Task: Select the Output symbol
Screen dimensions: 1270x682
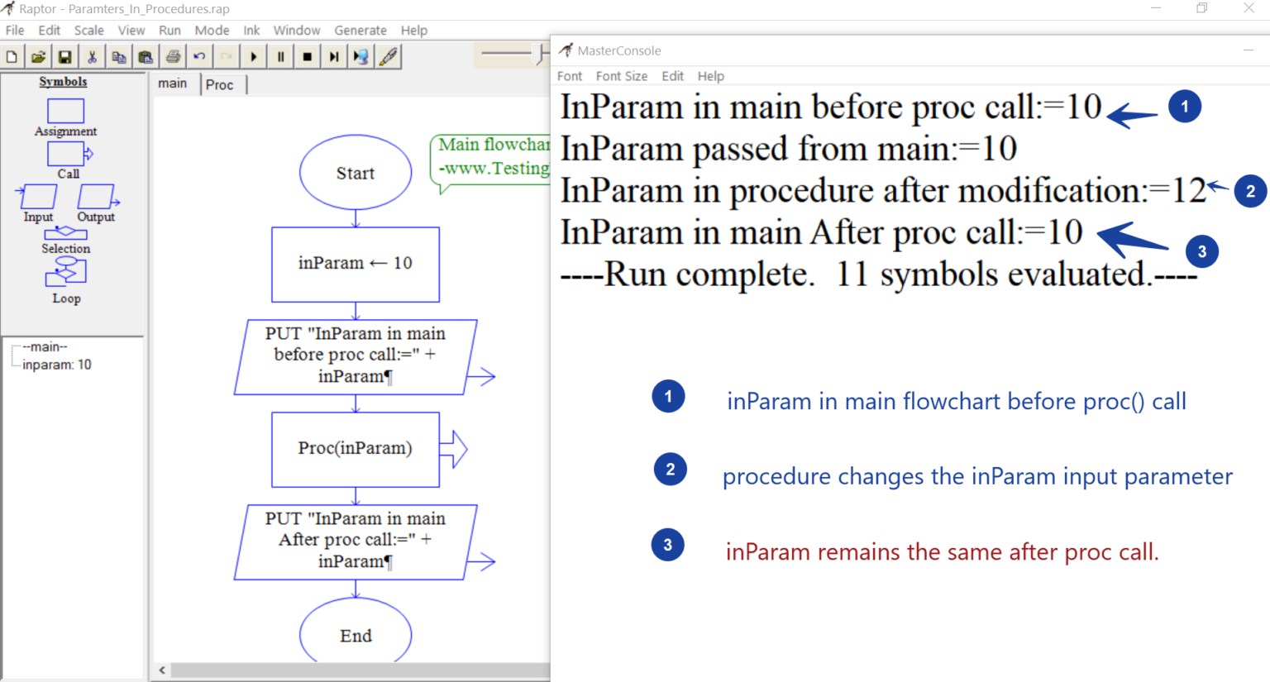Action: [x=97, y=198]
